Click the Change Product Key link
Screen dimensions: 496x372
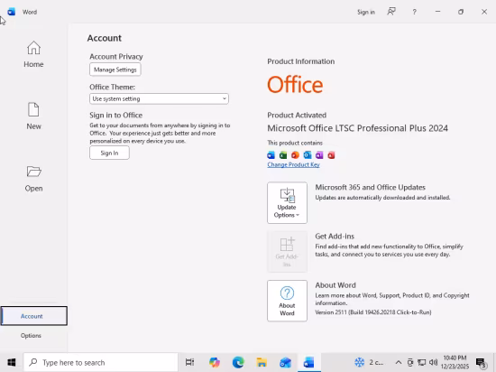coord(293,164)
